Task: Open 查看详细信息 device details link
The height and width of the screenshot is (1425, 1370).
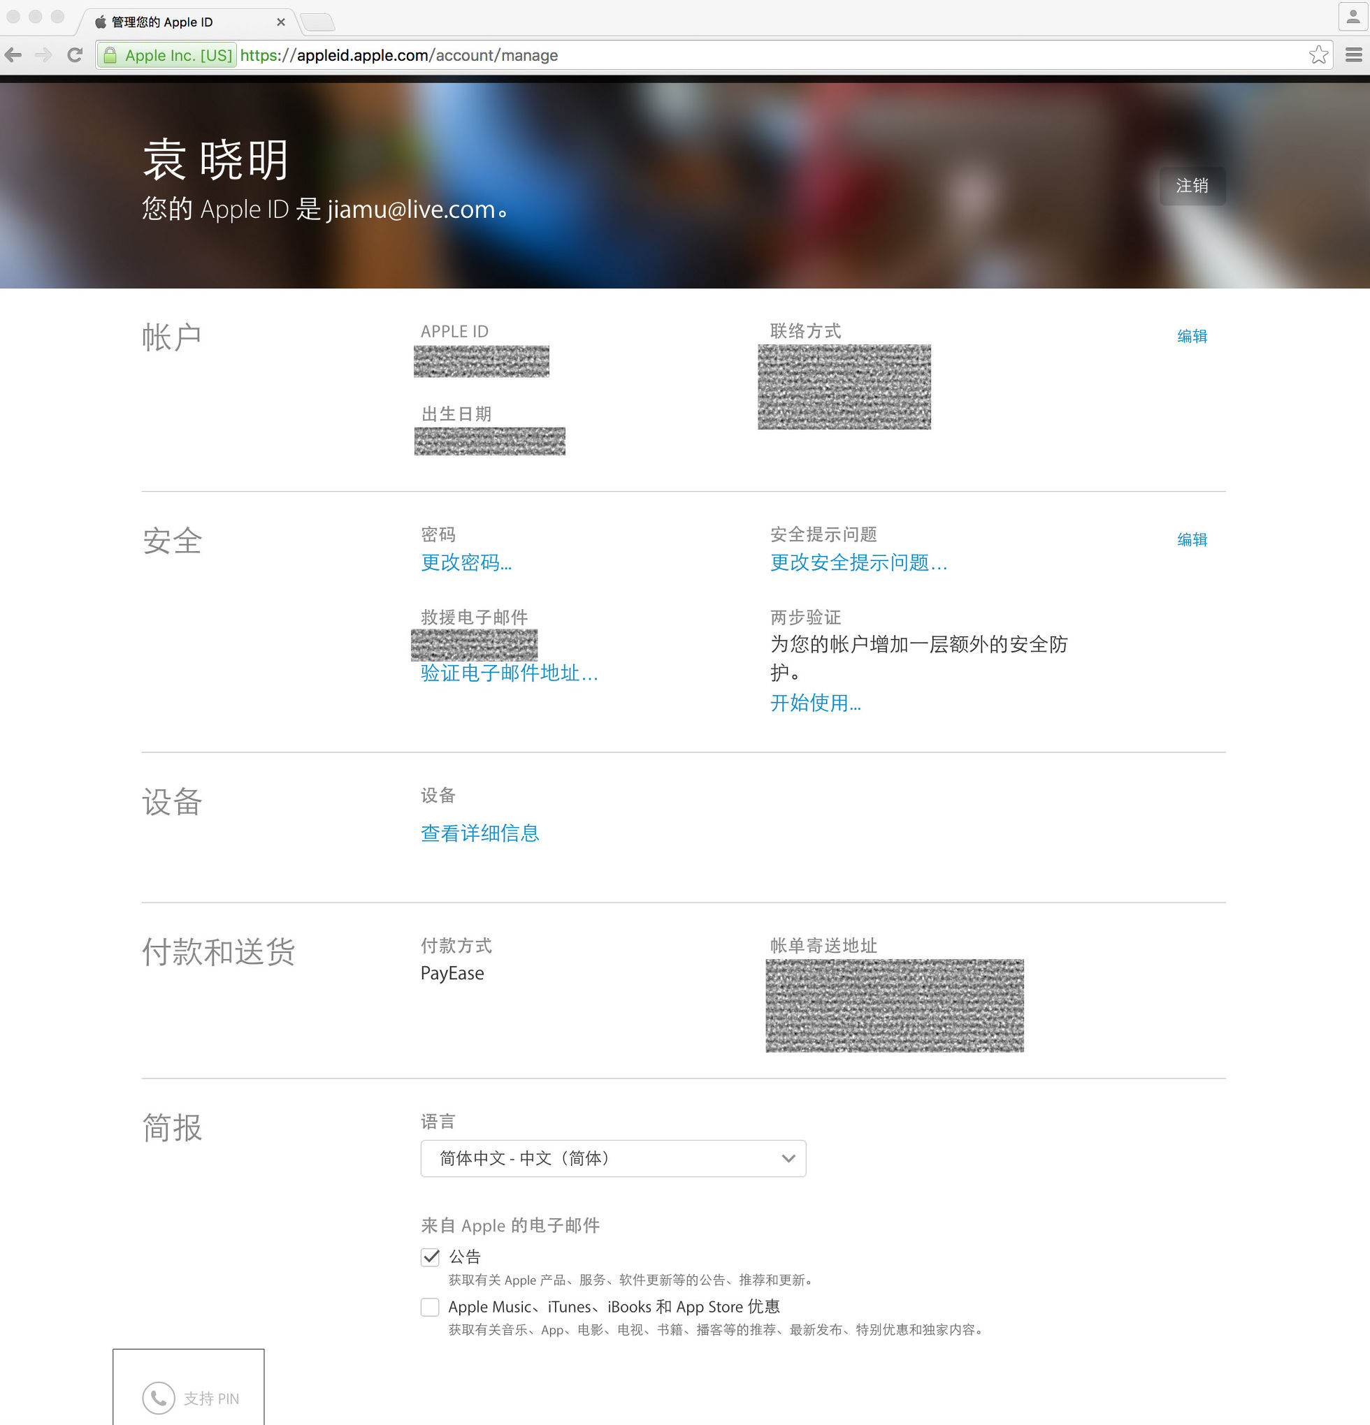Action: click(480, 833)
